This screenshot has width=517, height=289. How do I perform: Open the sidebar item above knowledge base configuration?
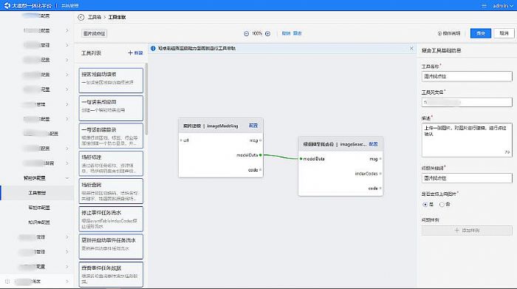coord(39,208)
